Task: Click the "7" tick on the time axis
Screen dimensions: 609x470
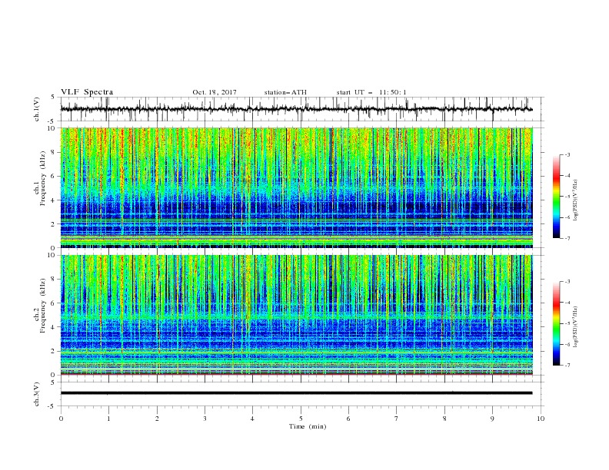Action: click(397, 419)
